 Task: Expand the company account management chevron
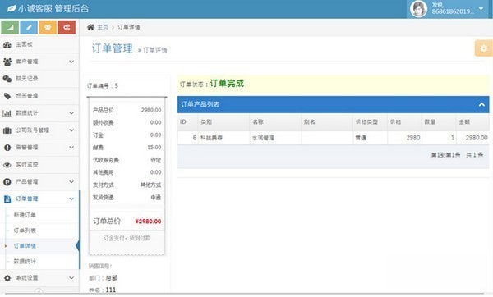71,130
